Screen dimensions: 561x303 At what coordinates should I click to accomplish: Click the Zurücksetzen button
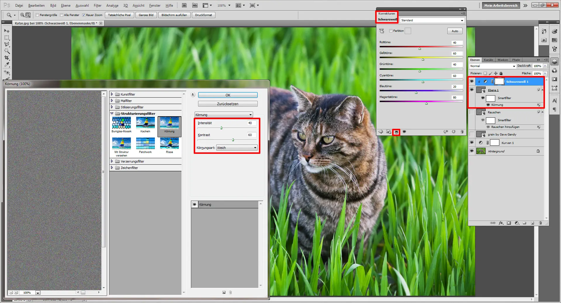coord(227,104)
